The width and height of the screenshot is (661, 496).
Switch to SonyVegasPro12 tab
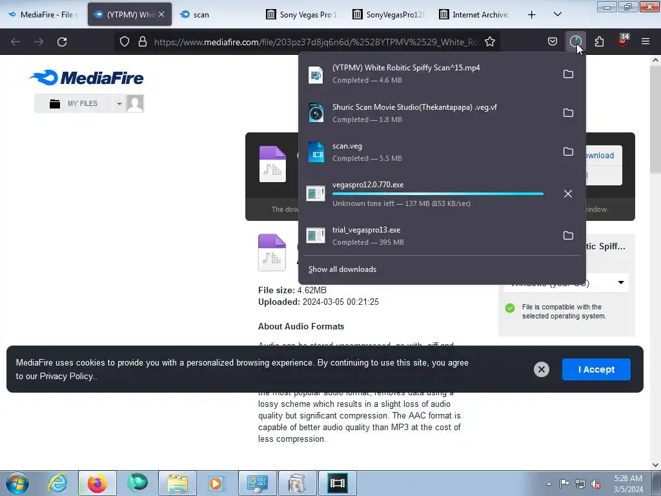click(x=388, y=15)
